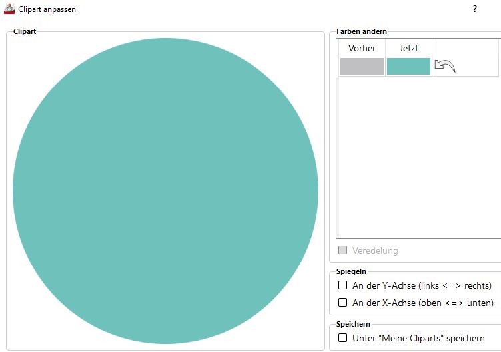501x352 pixels.
Task: Click the Vorher column header
Action: pyautogui.click(x=362, y=48)
